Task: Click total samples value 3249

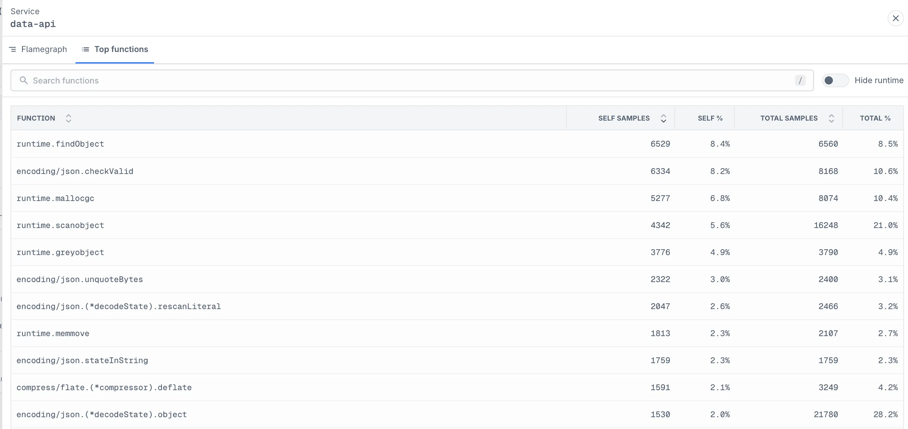Action: (x=828, y=387)
